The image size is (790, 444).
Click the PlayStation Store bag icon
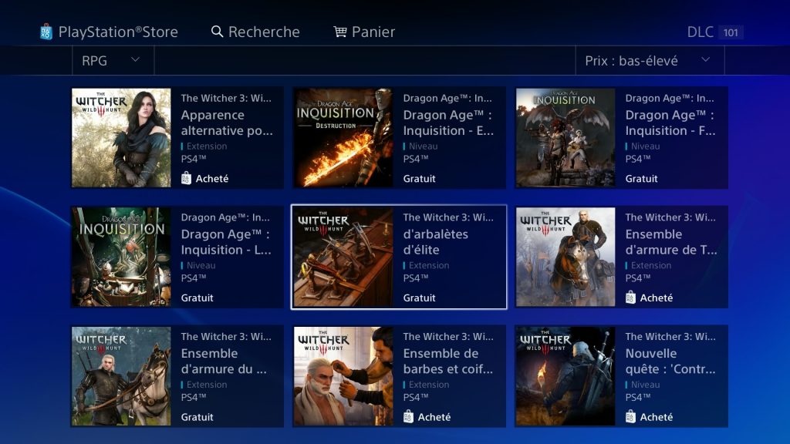pos(46,32)
